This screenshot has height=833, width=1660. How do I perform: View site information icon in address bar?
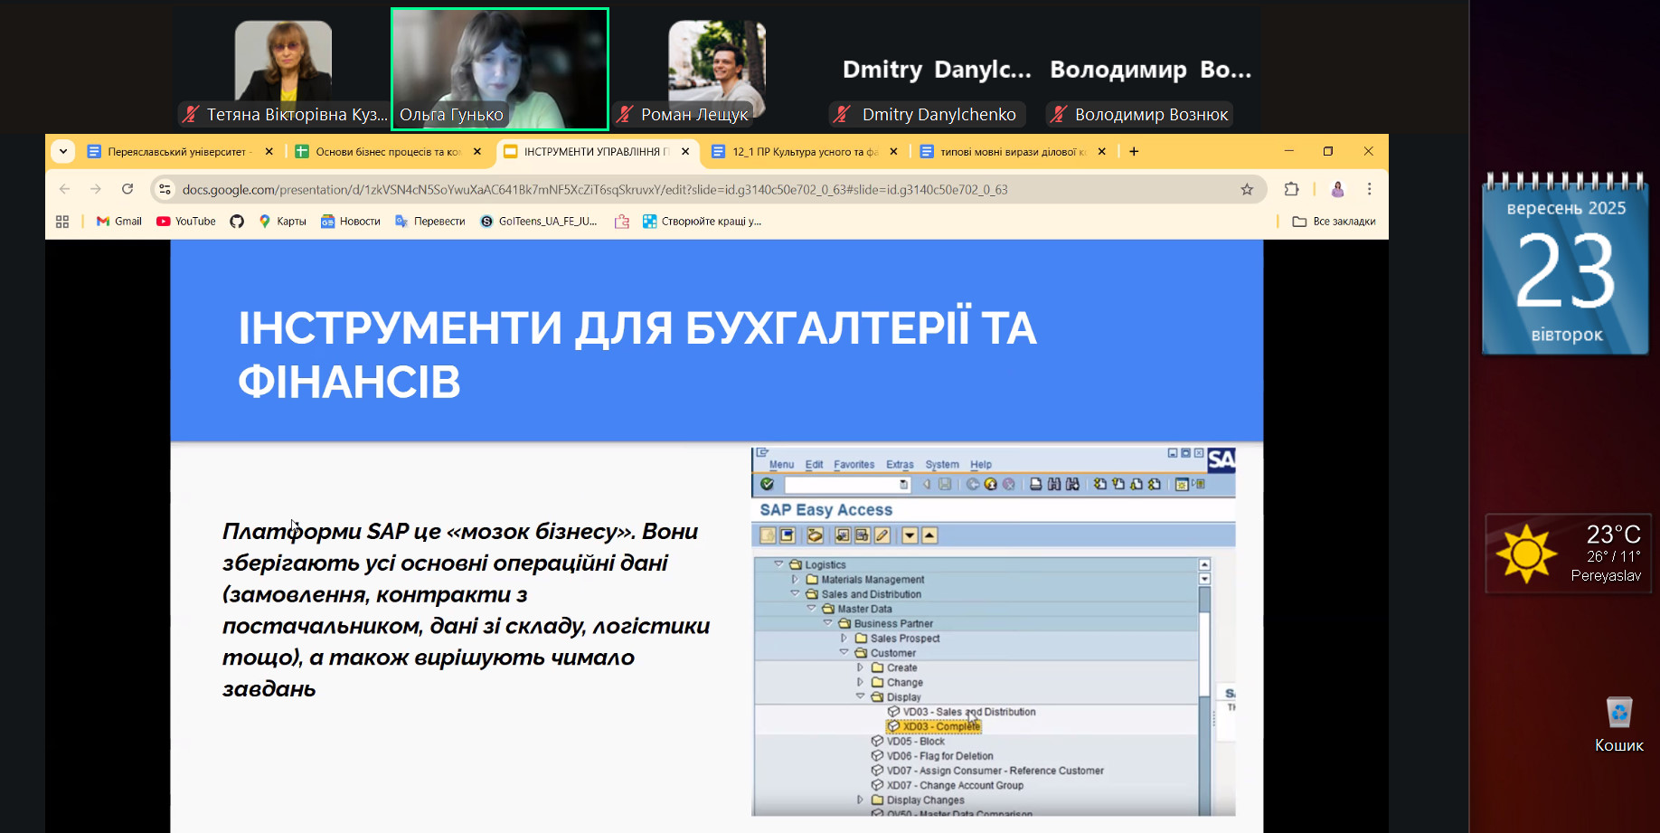click(165, 189)
